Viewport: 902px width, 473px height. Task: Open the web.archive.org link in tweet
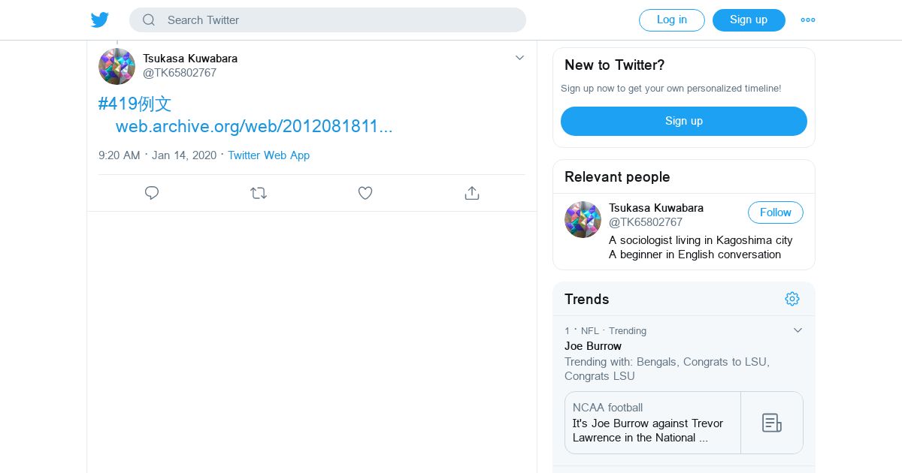(x=254, y=126)
